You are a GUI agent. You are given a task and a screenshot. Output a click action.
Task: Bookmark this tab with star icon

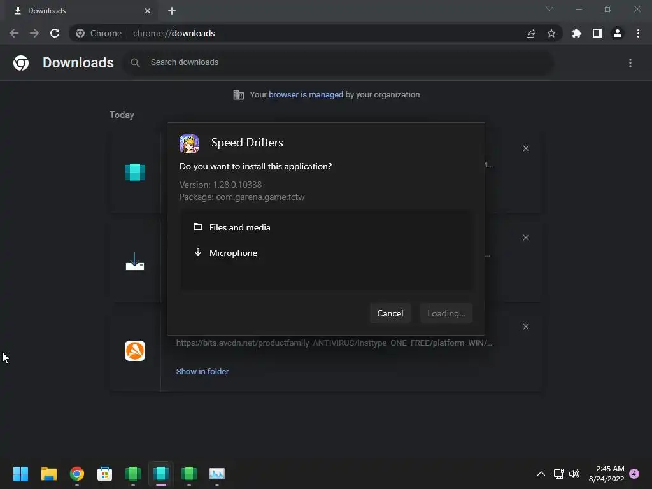coord(551,33)
